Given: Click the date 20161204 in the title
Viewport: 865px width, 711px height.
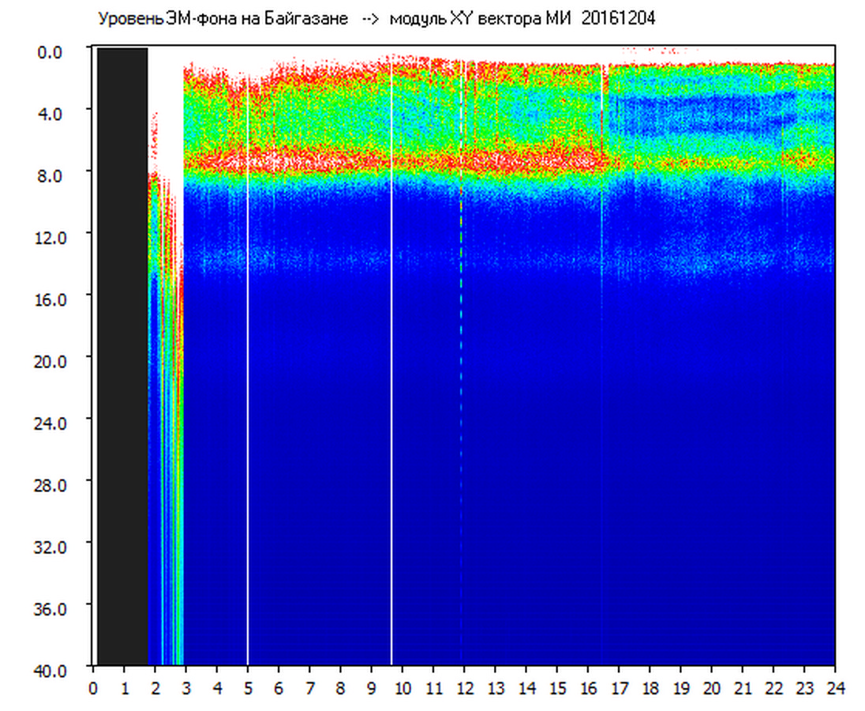Looking at the screenshot, I should 618,19.
